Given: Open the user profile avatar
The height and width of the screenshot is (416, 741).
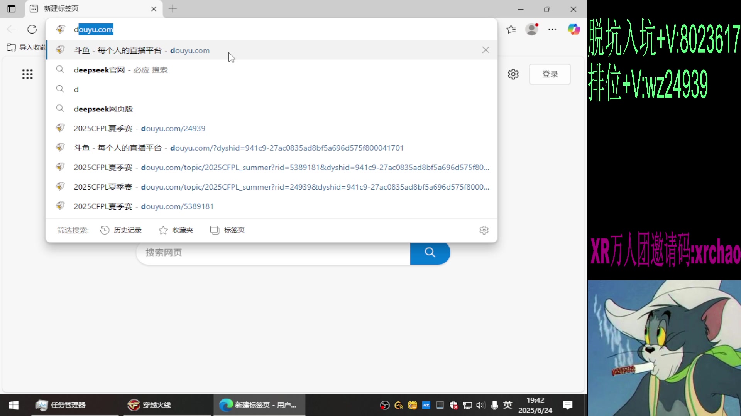Looking at the screenshot, I should [532, 29].
